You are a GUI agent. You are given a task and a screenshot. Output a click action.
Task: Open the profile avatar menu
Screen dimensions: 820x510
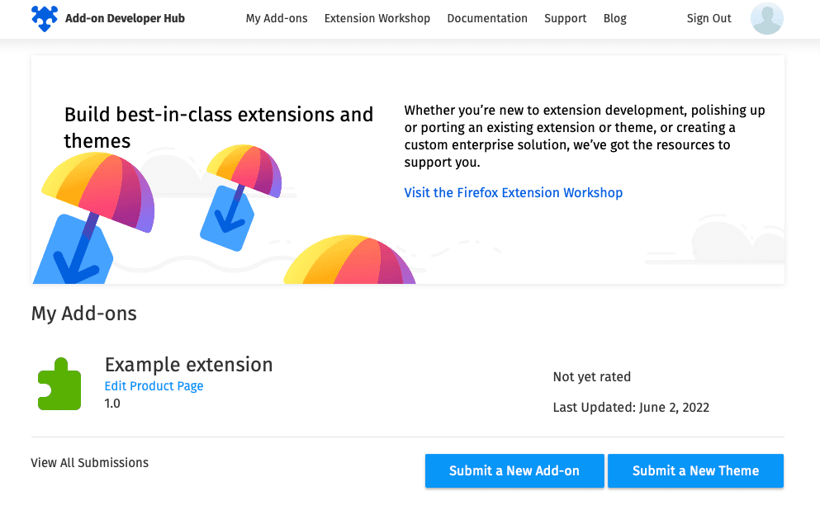(766, 18)
